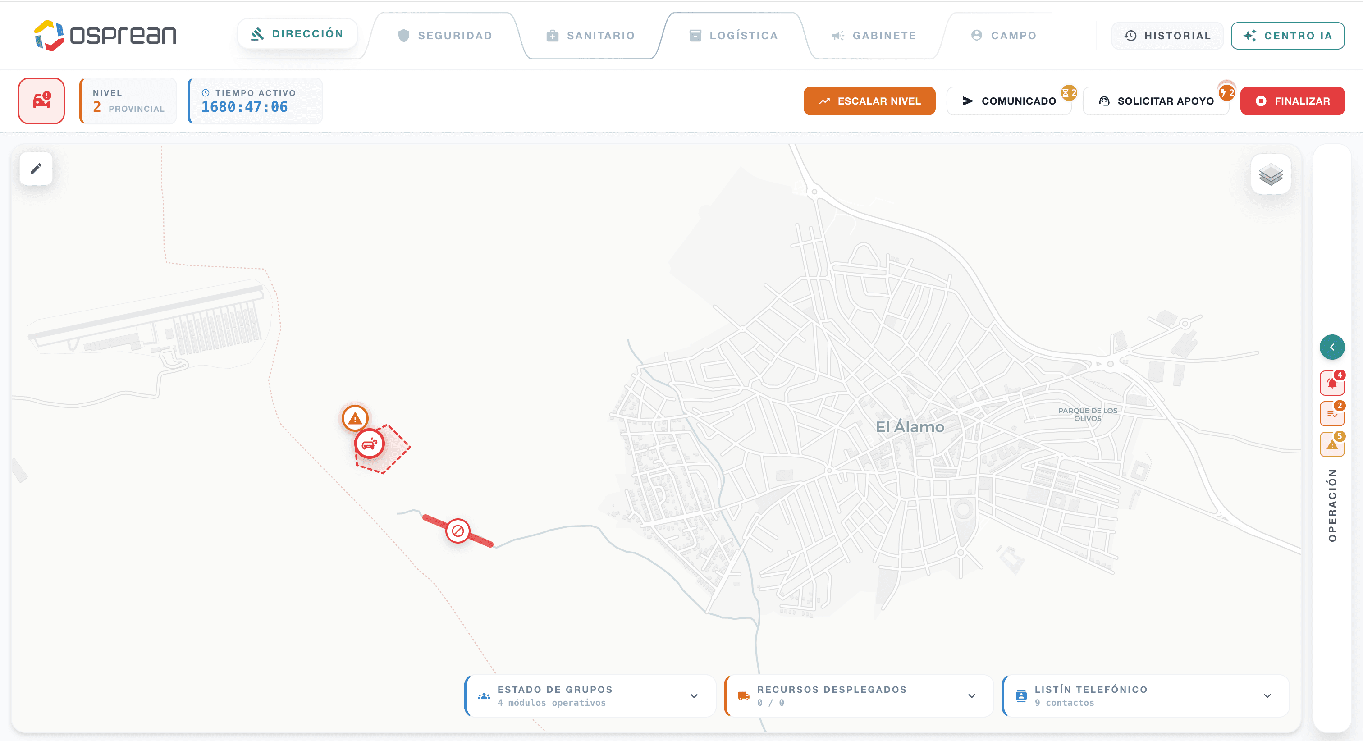Click the El Álamo town label
1363x741 pixels.
pos(910,426)
